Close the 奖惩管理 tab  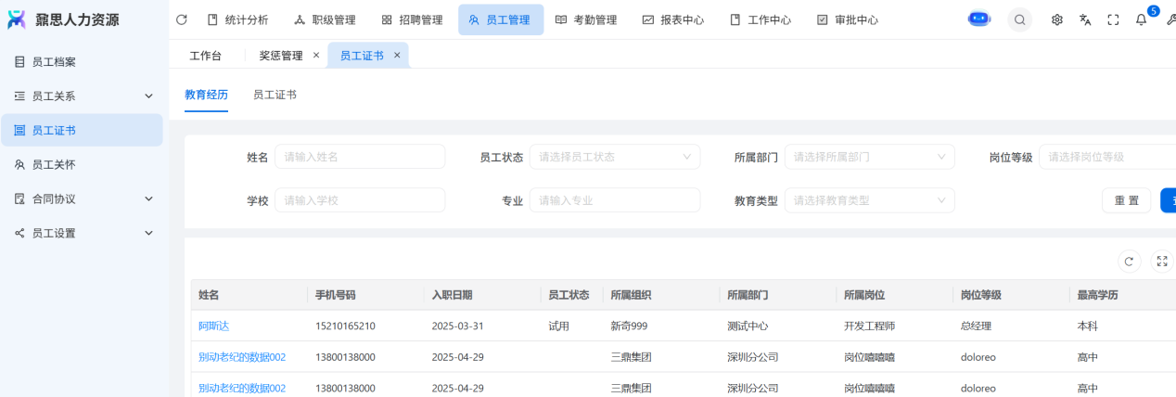[316, 56]
